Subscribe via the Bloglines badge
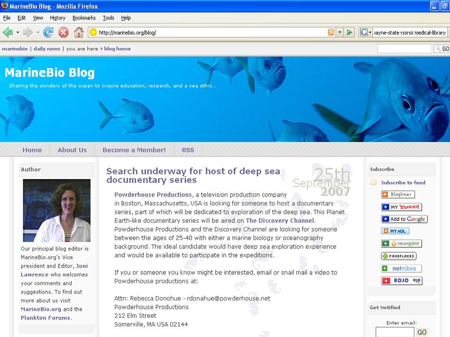The image size is (450, 337). (398, 194)
